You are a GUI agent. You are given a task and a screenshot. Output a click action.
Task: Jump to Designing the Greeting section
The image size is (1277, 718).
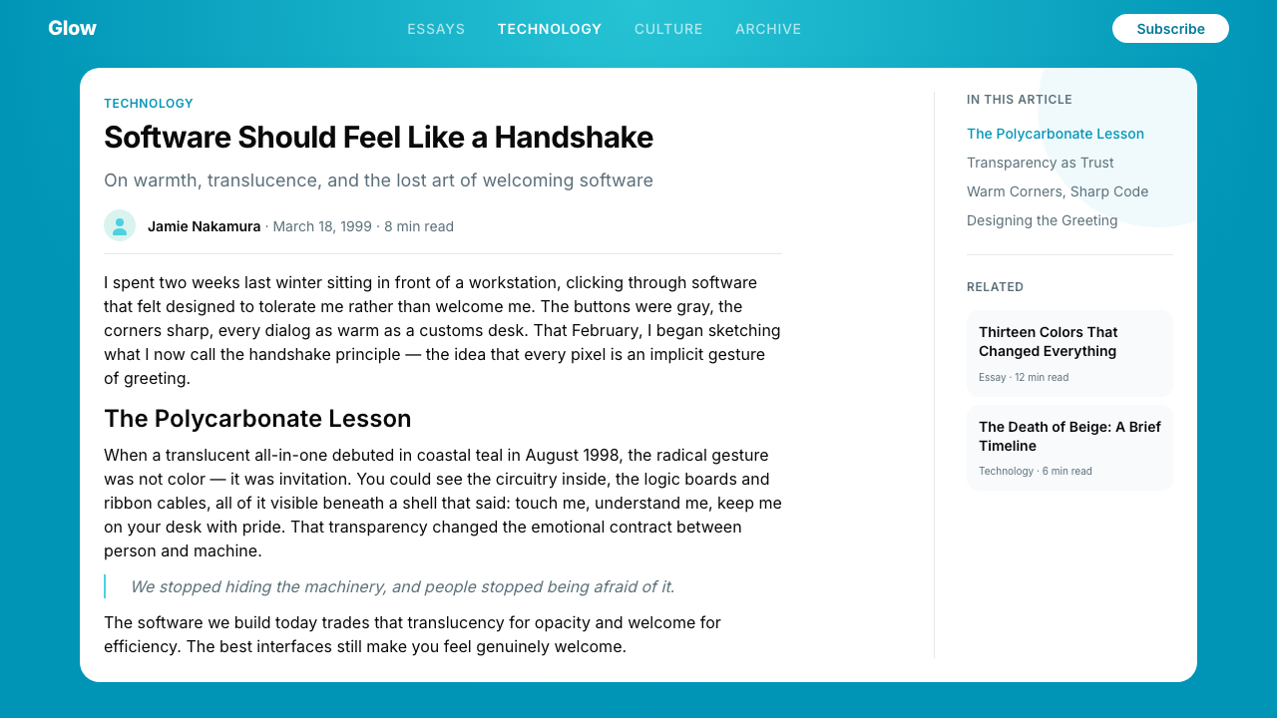pyautogui.click(x=1043, y=220)
